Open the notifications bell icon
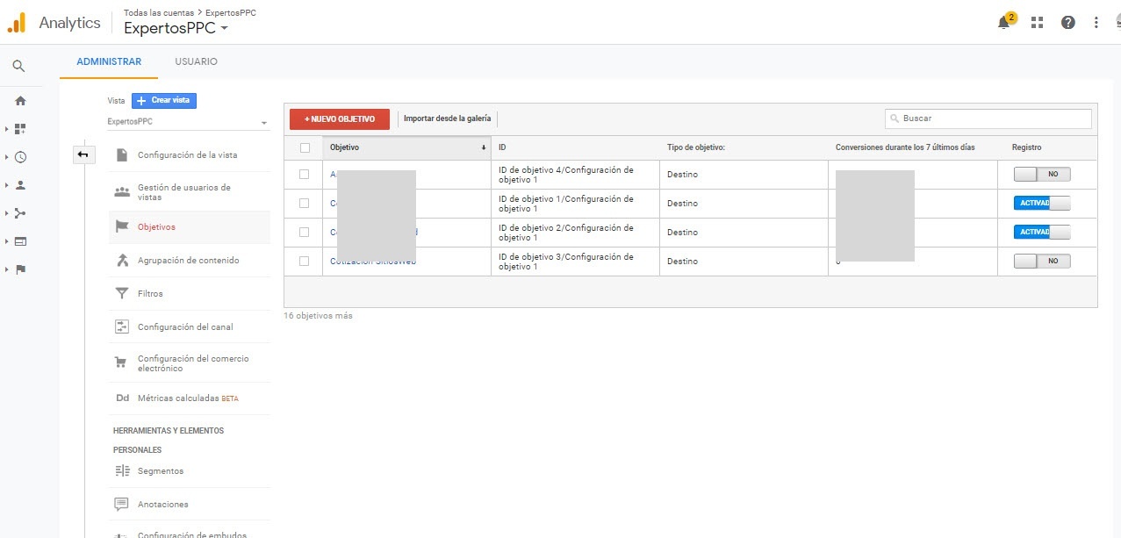Image resolution: width=1121 pixels, height=538 pixels. pos(1004,23)
